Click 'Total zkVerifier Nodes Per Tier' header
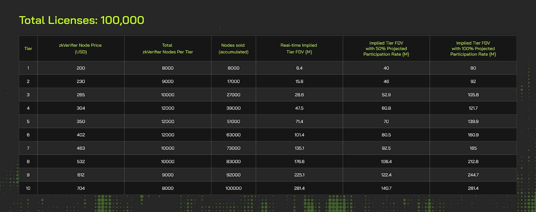536x212 pixels. [x=167, y=48]
